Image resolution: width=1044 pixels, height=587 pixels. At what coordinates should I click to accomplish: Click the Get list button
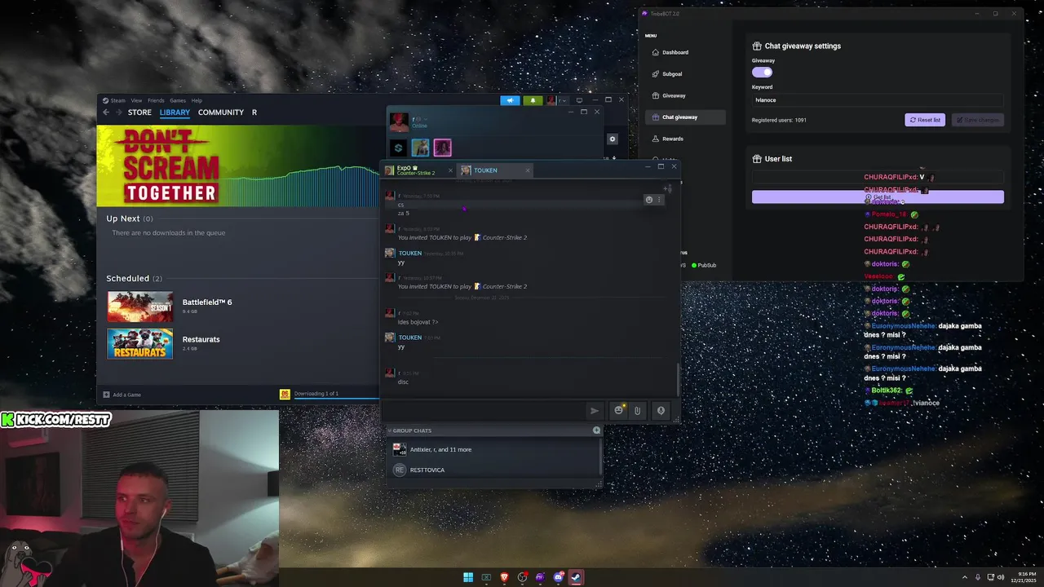pyautogui.click(x=878, y=197)
